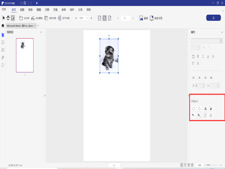Screen dimensions: 225x169
Task: Open the scan from scanner tool
Action: [36, 18]
